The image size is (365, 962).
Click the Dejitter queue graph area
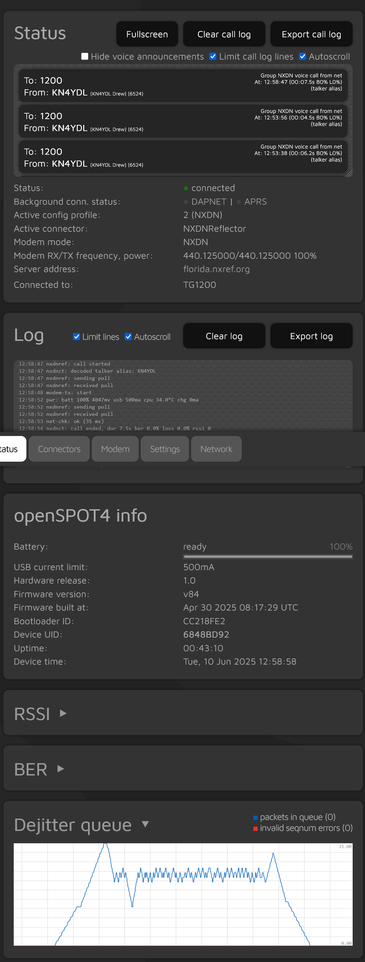(x=183, y=894)
